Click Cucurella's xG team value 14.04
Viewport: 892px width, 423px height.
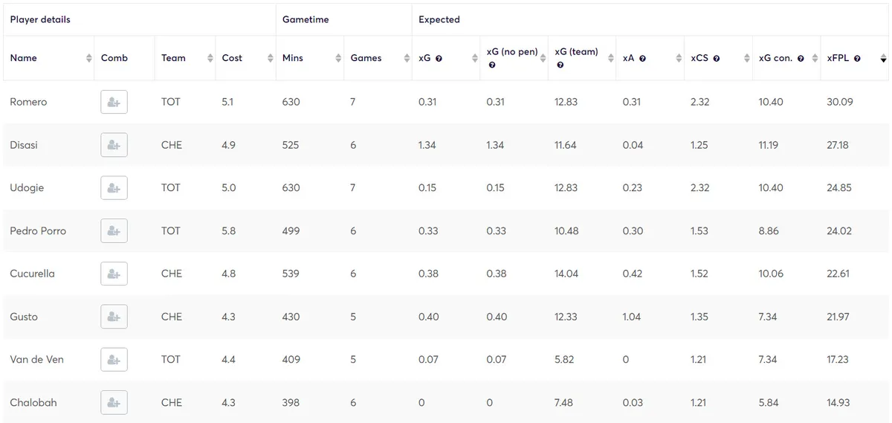tap(566, 274)
